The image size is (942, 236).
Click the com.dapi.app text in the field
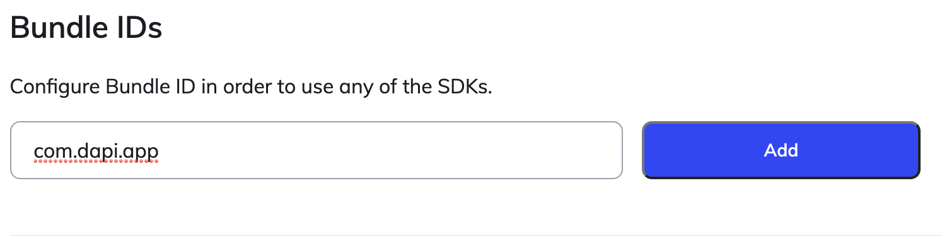pos(96,151)
